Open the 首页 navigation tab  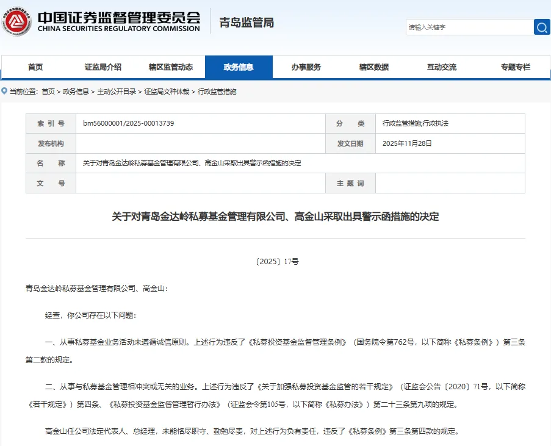pos(35,67)
